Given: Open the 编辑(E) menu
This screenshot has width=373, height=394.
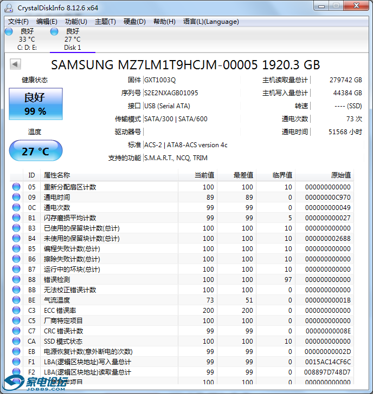Looking at the screenshot, I should (x=47, y=22).
